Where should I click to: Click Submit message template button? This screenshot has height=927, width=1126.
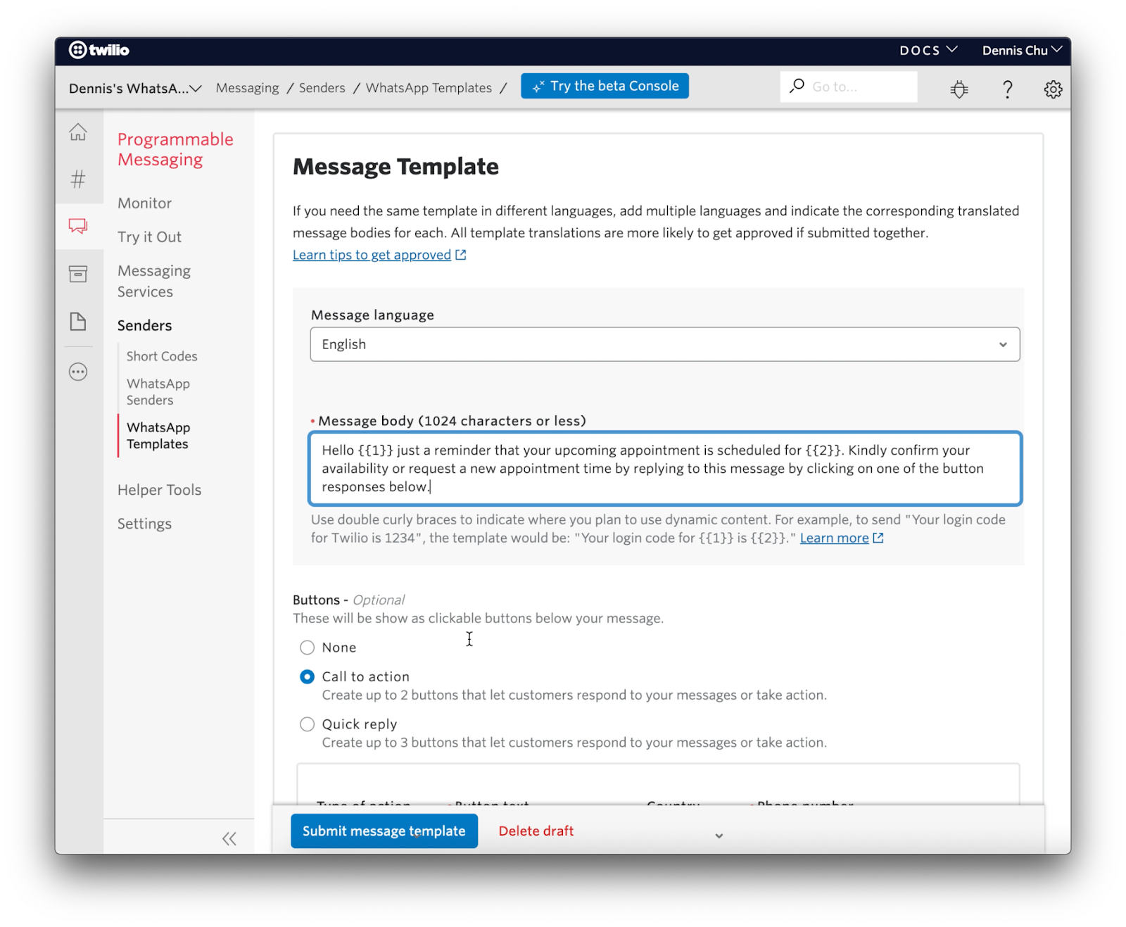click(x=384, y=831)
